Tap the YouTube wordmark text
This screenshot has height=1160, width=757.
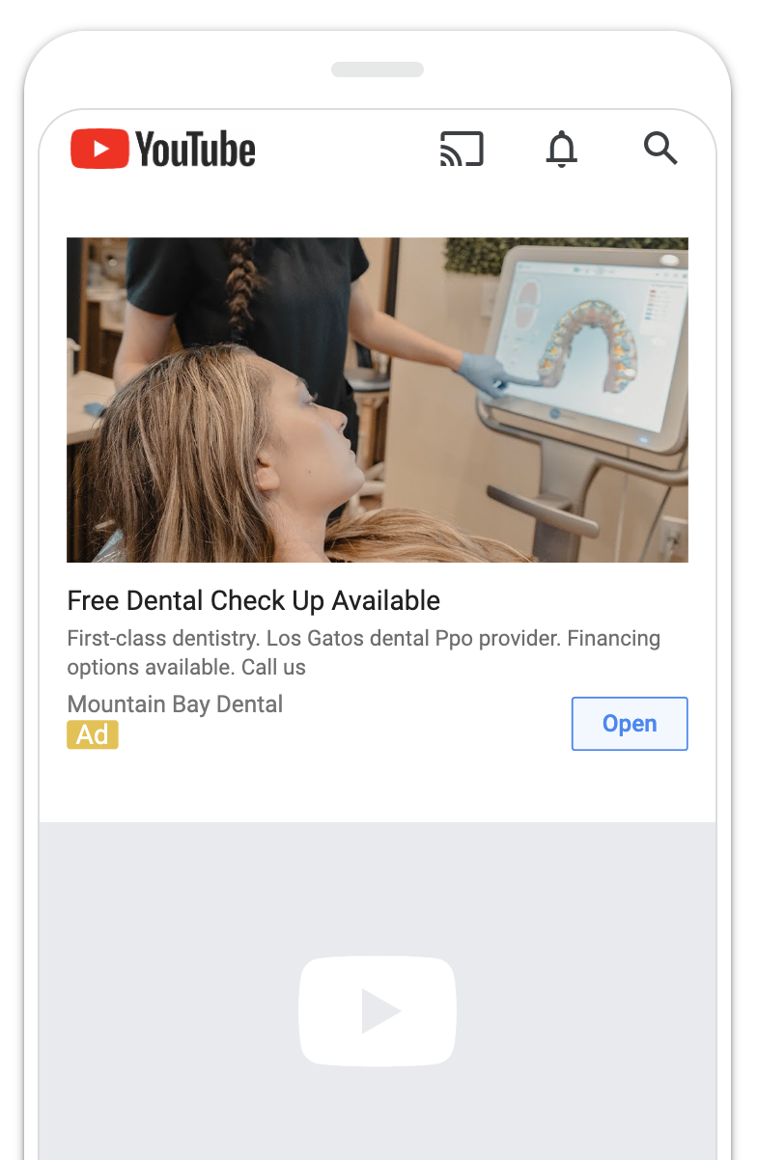coord(195,150)
